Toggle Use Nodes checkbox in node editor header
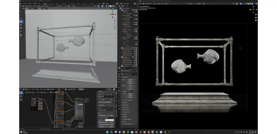 coord(48,89)
